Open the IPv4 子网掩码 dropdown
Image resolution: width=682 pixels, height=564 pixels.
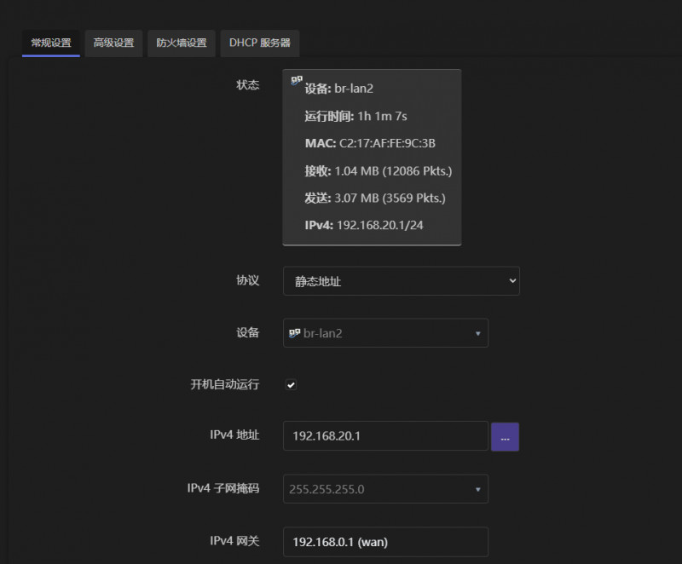coord(385,489)
